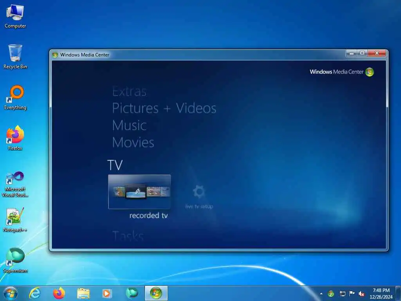Open the network status tray icon
Image resolution: width=401 pixels, height=301 pixels.
pos(342,294)
